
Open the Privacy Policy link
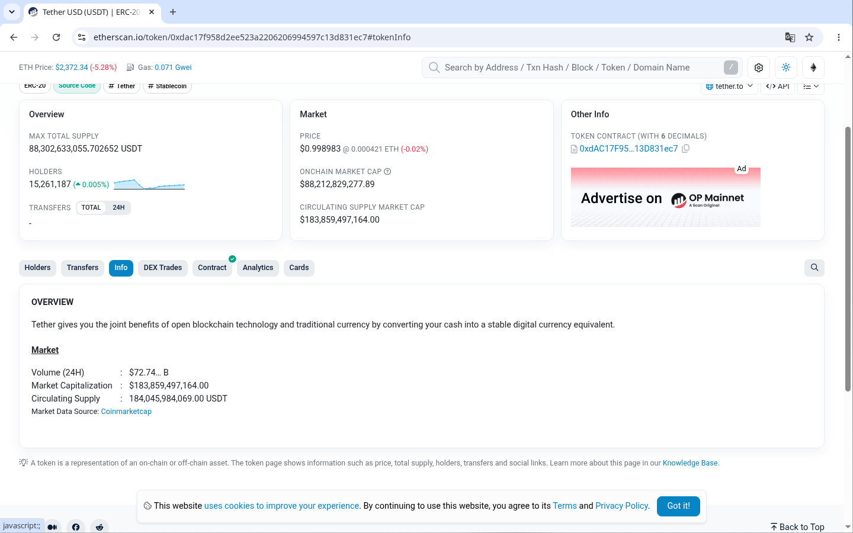click(x=622, y=506)
